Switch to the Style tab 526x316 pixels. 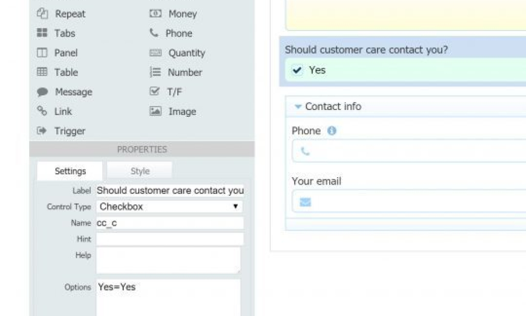pyautogui.click(x=139, y=171)
